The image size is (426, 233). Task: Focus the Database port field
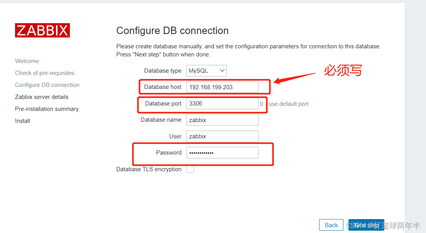click(x=222, y=103)
